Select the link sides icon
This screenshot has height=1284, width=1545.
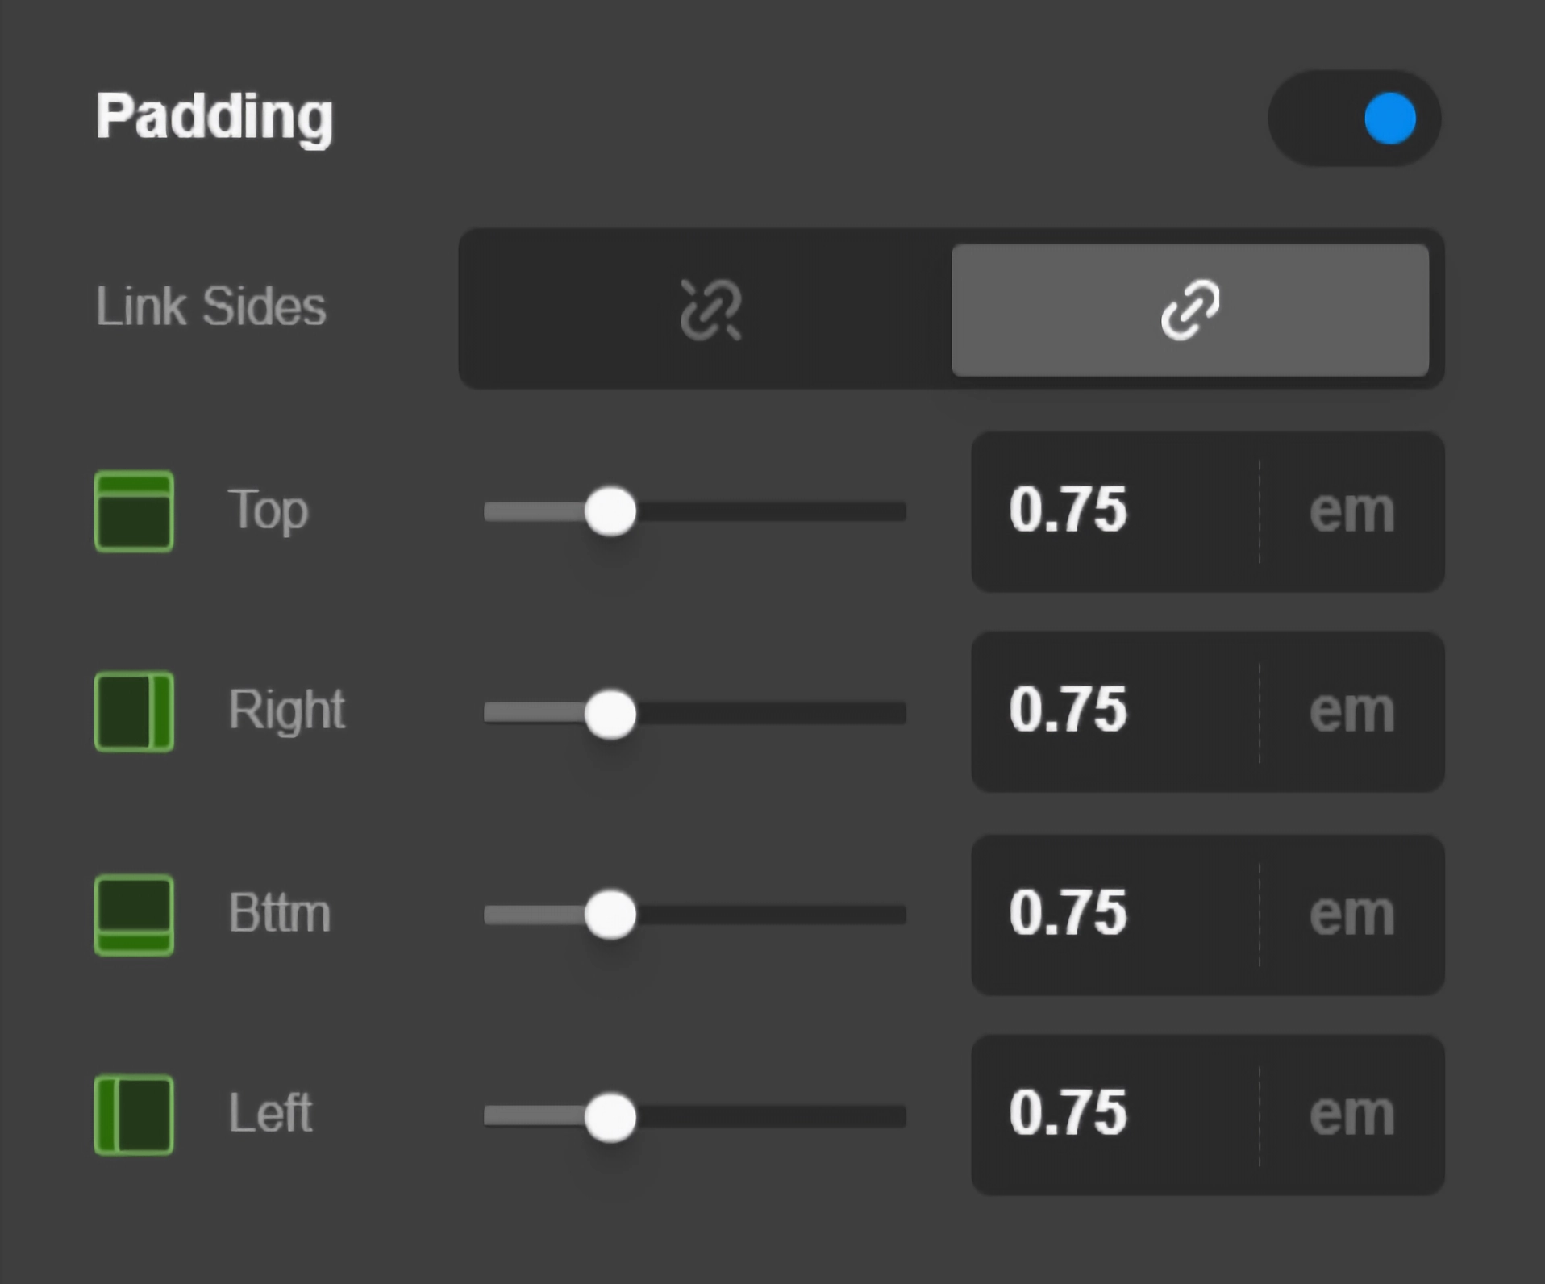pyautogui.click(x=1190, y=310)
